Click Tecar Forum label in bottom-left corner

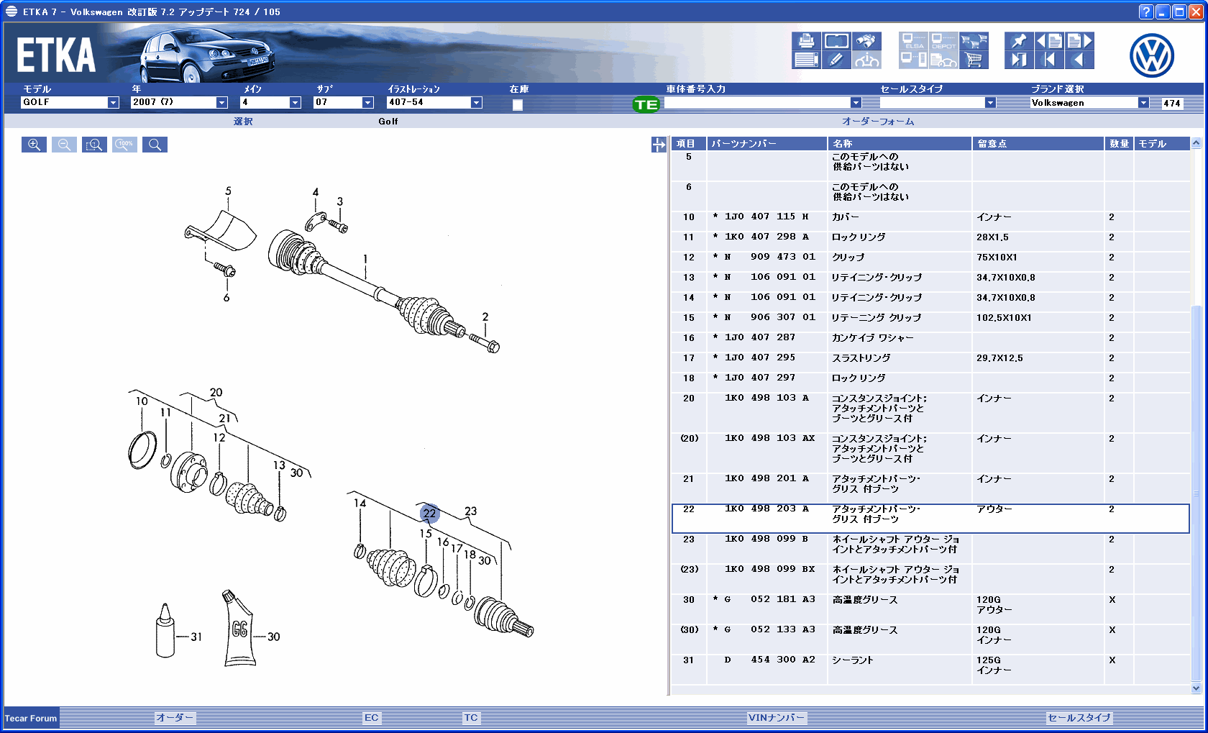click(x=31, y=719)
